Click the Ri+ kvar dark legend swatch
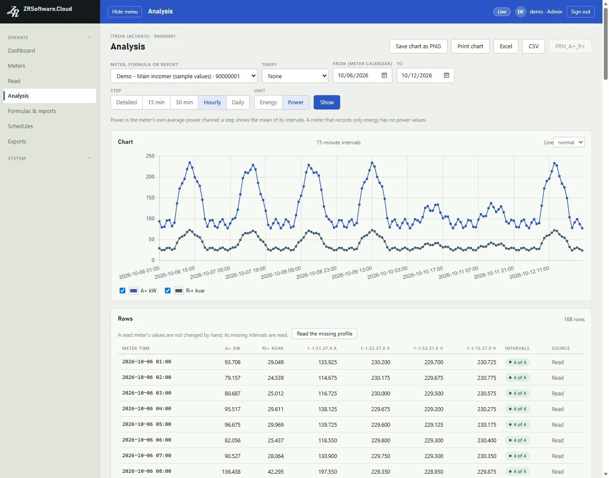Screen dimensions: 609x478 [179, 291]
